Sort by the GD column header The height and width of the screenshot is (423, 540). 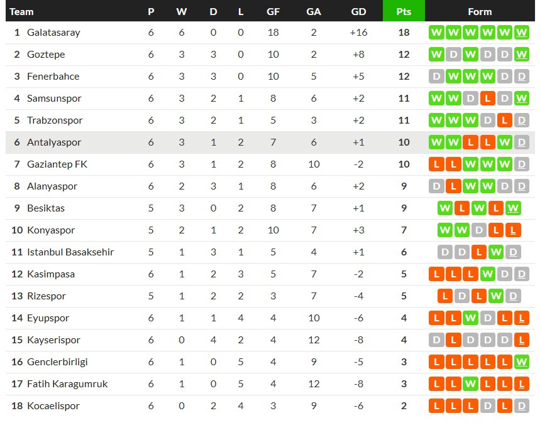[x=358, y=11]
